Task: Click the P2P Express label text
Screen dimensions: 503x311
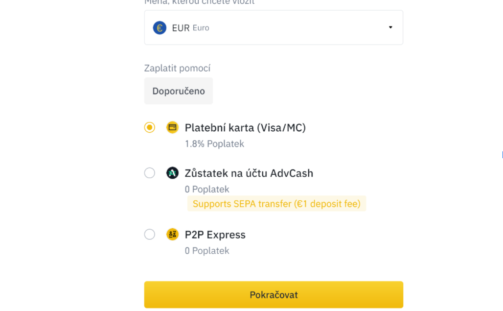Action: point(215,235)
